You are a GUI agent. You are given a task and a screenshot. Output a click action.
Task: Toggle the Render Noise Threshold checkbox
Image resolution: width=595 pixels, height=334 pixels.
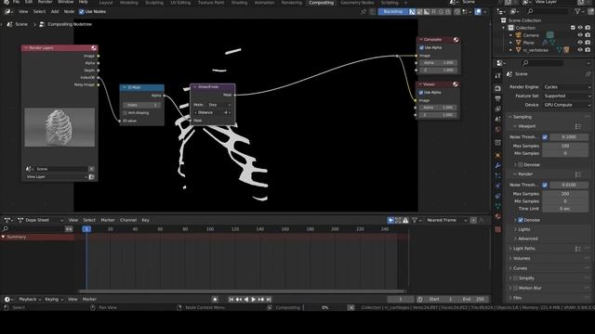pyautogui.click(x=545, y=185)
